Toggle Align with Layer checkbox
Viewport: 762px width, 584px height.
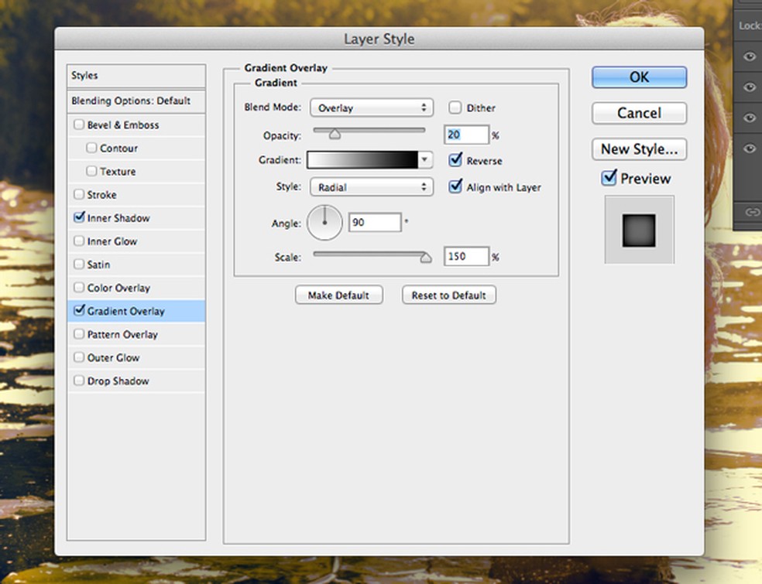coord(455,187)
